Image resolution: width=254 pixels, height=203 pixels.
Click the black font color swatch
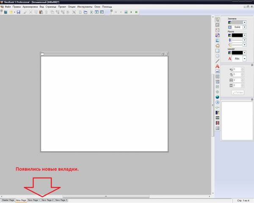(237, 53)
